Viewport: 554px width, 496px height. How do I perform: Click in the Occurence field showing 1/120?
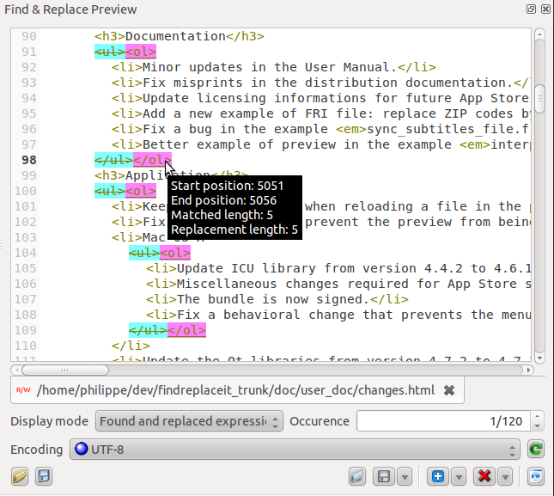[x=442, y=421]
